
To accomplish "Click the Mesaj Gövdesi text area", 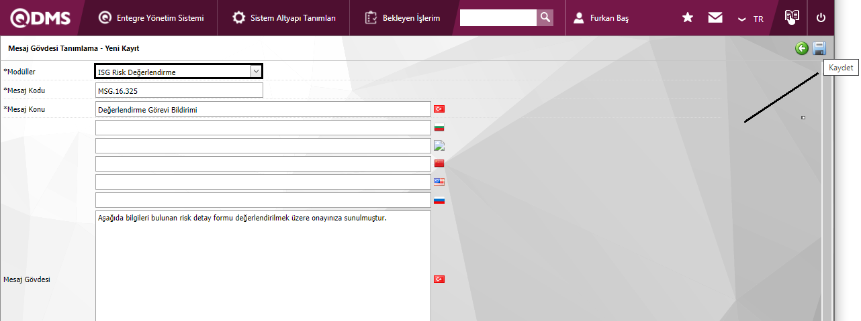I will [263, 266].
